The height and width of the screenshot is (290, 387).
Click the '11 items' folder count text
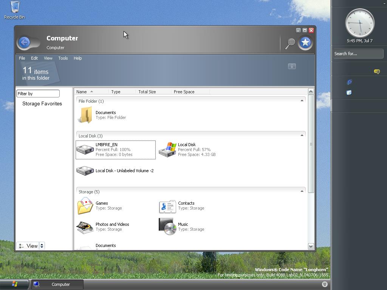(36, 71)
